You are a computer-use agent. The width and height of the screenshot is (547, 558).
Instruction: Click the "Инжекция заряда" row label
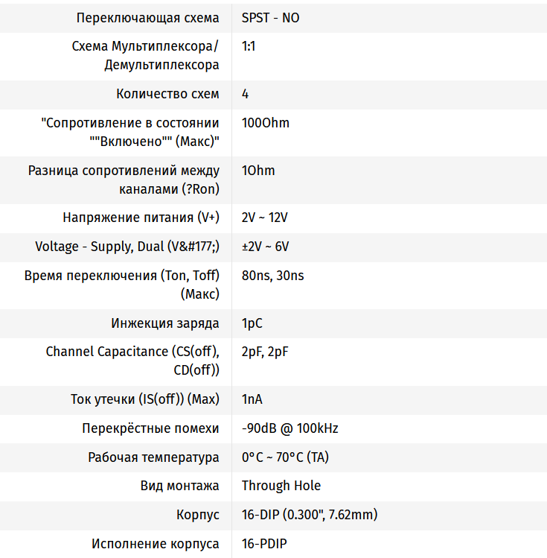coord(165,323)
